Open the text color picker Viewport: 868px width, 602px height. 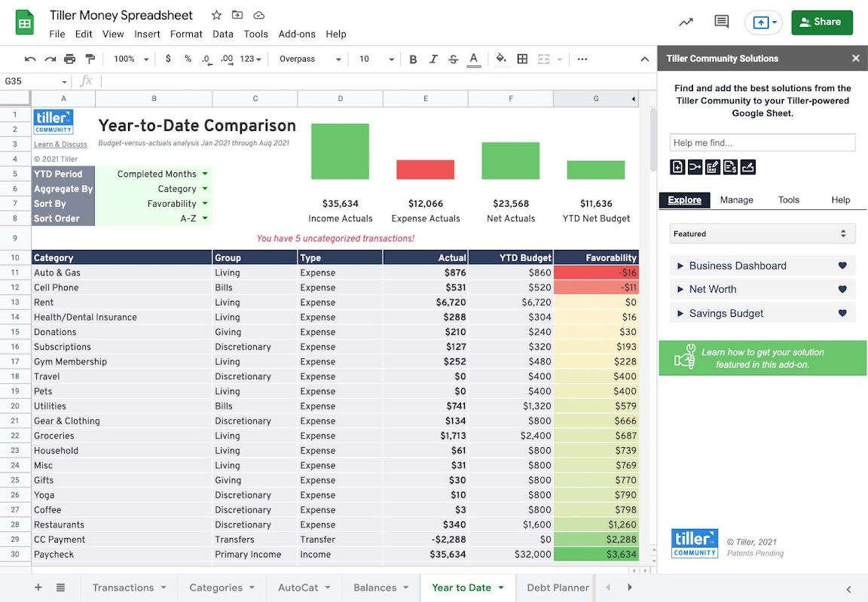click(x=473, y=59)
